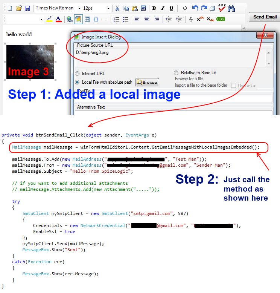Open the green CSS style editor
The image size is (280, 293).
pyautogui.click(x=221, y=19)
